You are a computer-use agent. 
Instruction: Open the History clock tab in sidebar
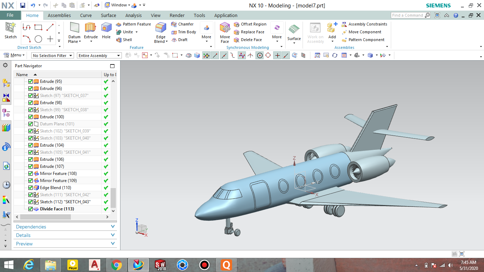(6, 185)
